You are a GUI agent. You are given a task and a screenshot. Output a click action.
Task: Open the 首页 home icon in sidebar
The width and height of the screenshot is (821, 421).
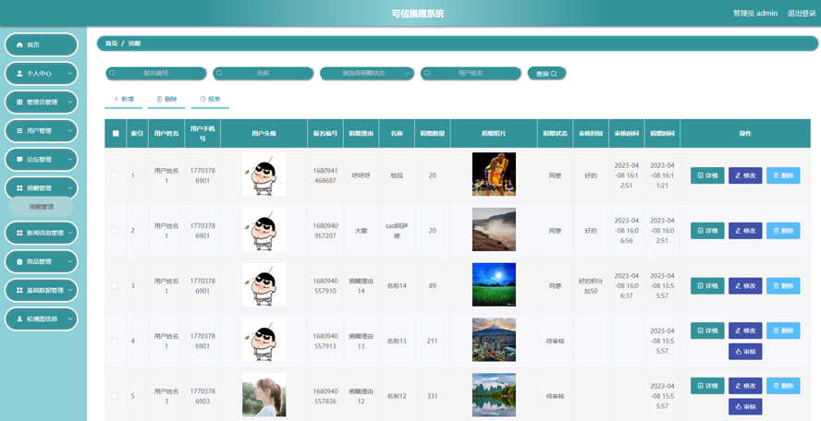pos(20,45)
